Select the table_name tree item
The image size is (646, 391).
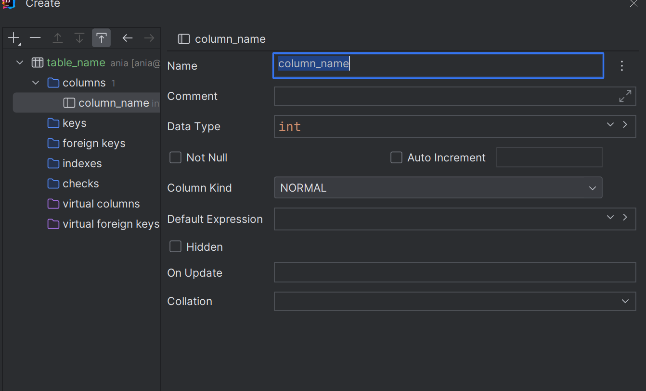pos(76,62)
